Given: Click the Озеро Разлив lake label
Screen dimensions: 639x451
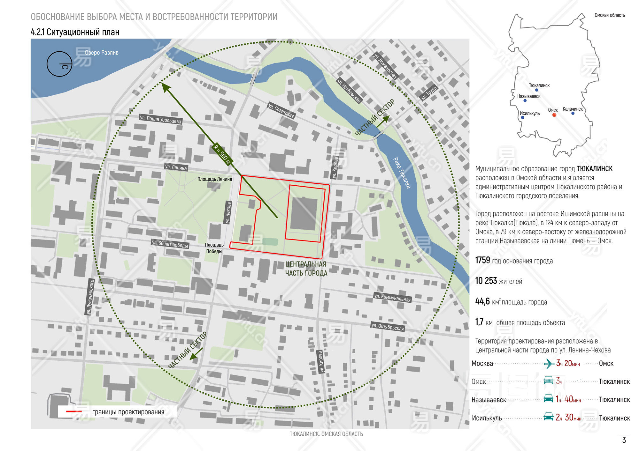Looking at the screenshot, I should tap(102, 53).
